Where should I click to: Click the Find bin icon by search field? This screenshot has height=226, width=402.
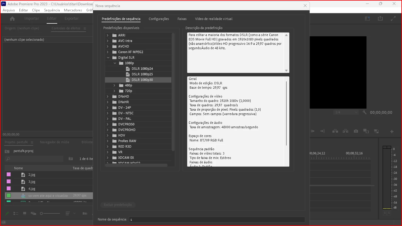coord(71,159)
